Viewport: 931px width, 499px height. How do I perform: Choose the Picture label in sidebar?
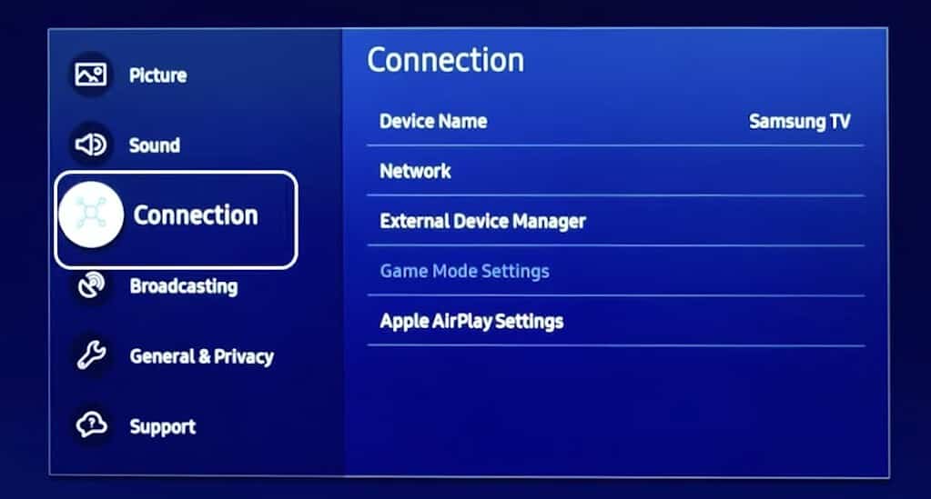[158, 75]
